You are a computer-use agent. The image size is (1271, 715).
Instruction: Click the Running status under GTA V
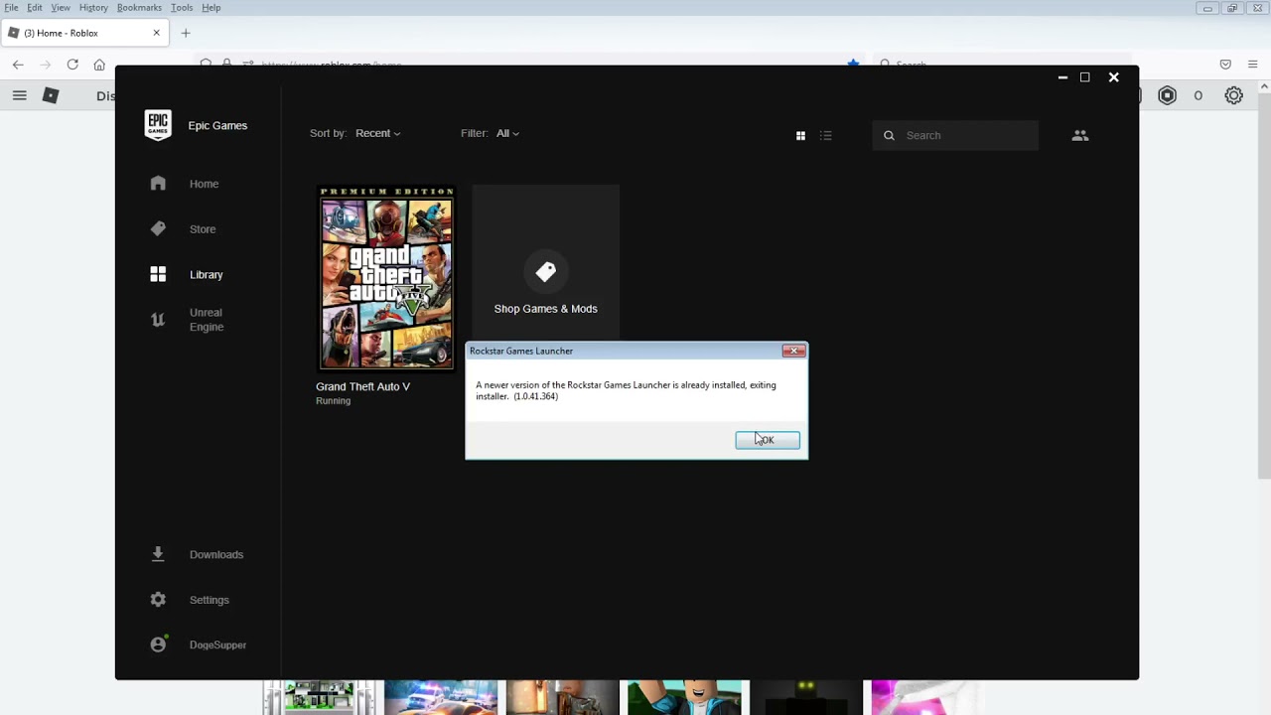click(x=333, y=401)
